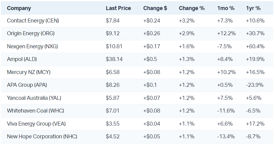The image size is (275, 145).
Task: Click Contact Energy's $7.84 last price
Action: (x=113, y=21)
